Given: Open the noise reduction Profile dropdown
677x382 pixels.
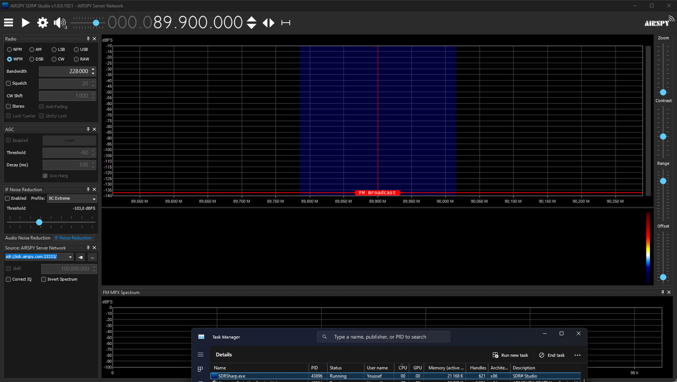Looking at the screenshot, I should pyautogui.click(x=72, y=199).
